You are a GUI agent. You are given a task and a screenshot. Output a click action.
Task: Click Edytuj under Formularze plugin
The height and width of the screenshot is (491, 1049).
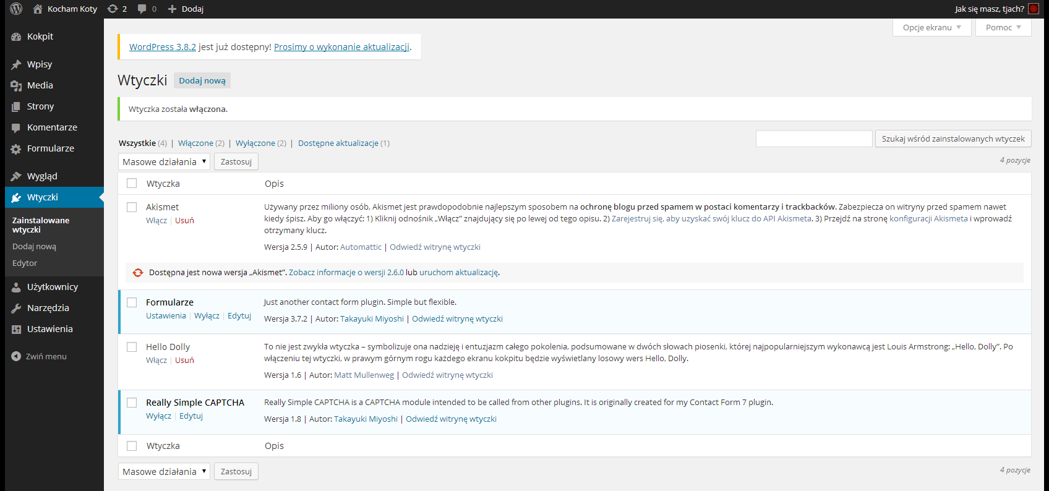pyautogui.click(x=239, y=315)
